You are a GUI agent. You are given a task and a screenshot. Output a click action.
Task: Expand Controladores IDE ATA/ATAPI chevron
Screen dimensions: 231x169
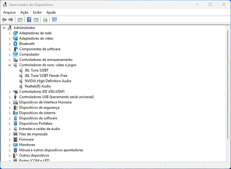coord(9,92)
